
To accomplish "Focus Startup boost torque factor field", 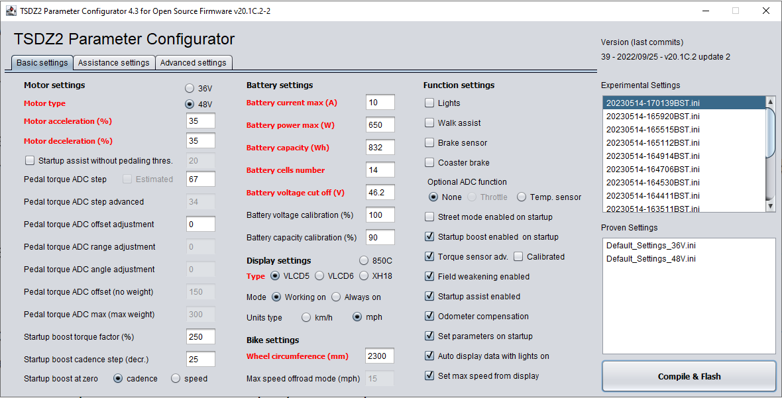I will pos(201,336).
